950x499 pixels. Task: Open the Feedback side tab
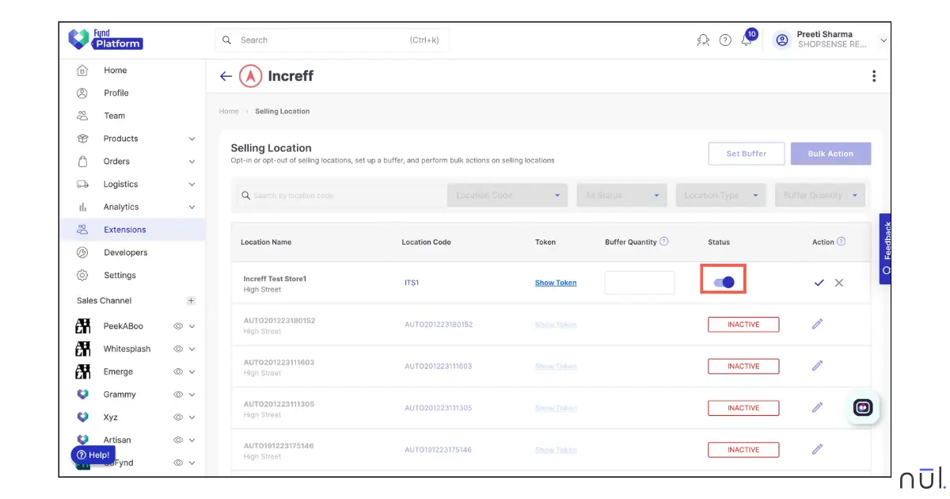pos(886,249)
